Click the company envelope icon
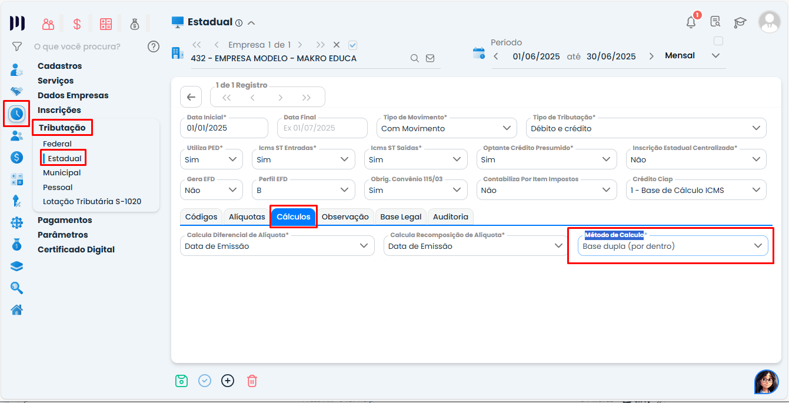 click(x=430, y=58)
